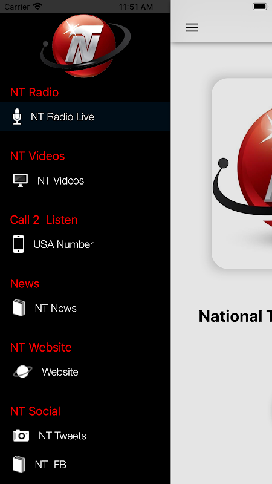
Task: Click the camera icon beside NT Tweets
Action: (x=21, y=436)
